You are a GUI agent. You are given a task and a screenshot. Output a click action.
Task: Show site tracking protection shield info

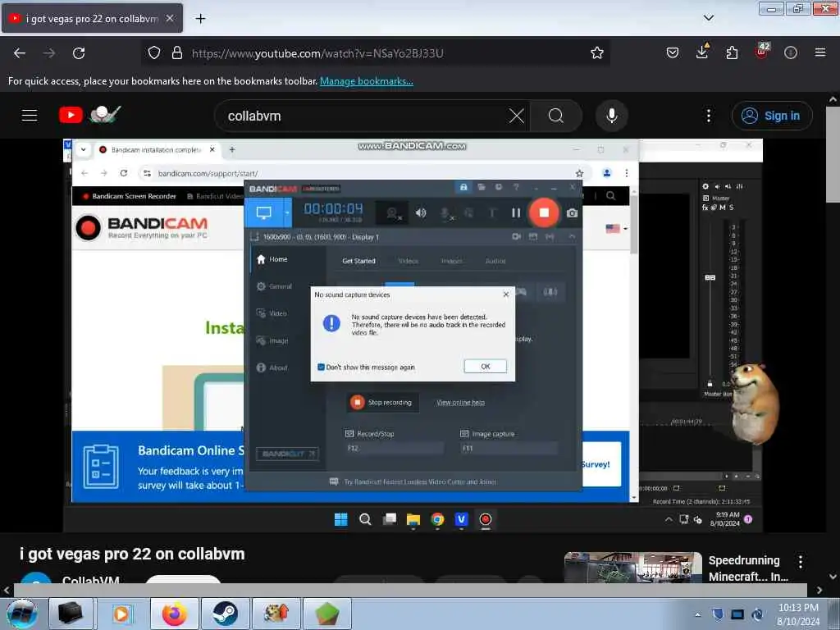point(154,52)
